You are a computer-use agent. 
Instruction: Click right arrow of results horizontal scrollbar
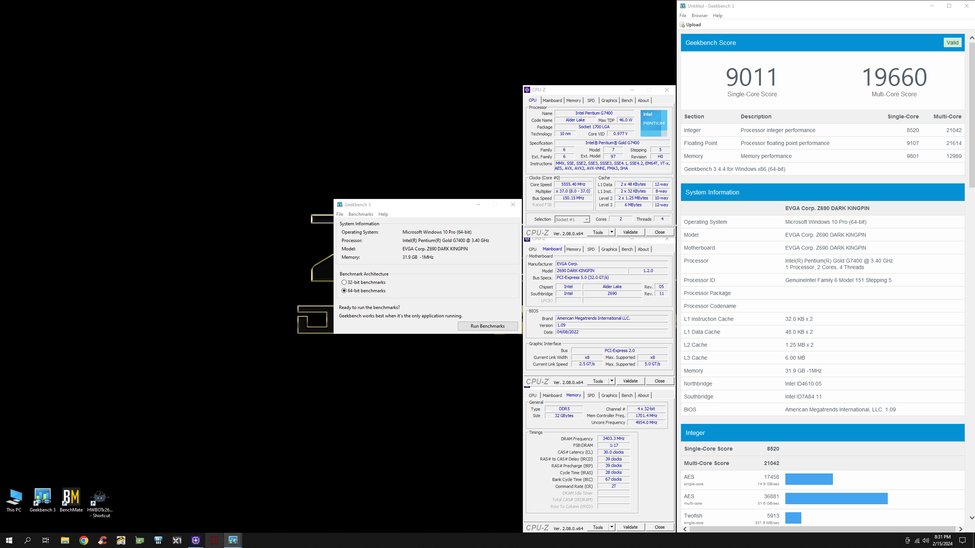pyautogui.click(x=961, y=529)
